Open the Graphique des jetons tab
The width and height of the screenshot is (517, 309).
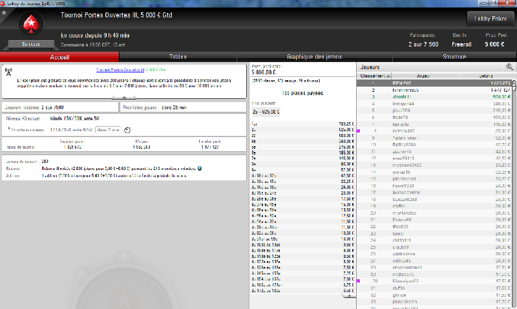coord(314,57)
